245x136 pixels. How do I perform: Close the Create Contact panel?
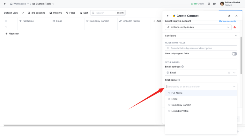point(236,16)
